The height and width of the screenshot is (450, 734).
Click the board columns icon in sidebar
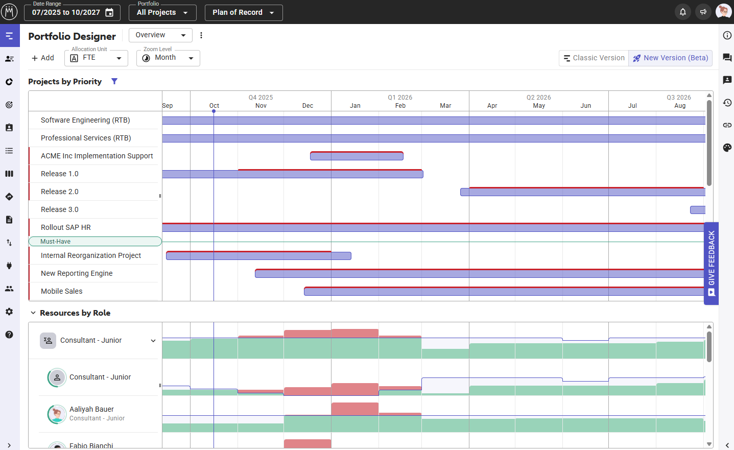pyautogui.click(x=9, y=174)
